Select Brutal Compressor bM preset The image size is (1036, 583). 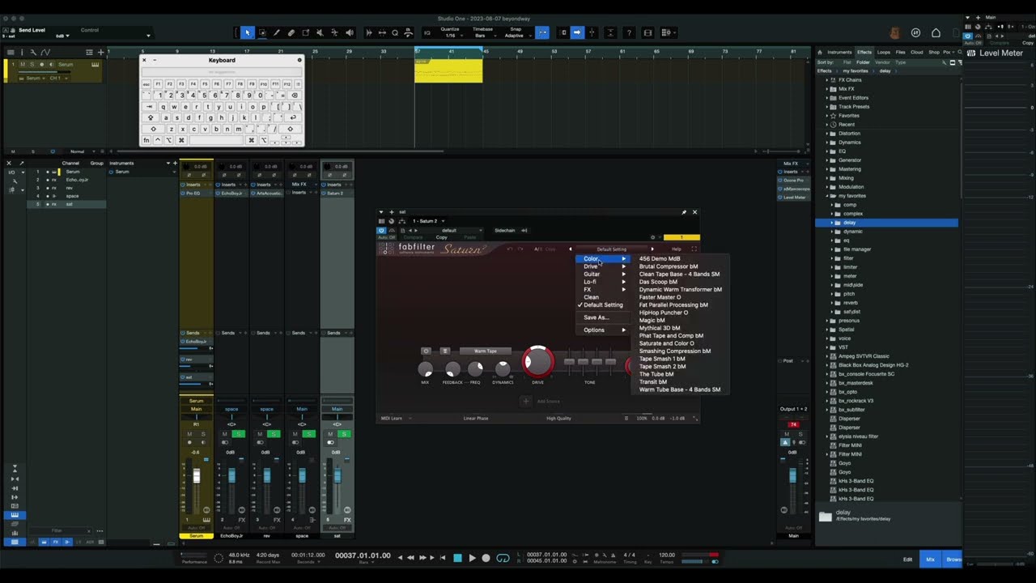(669, 266)
